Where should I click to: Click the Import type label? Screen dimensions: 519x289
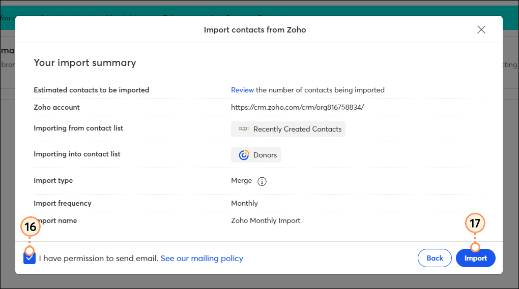[x=53, y=181]
